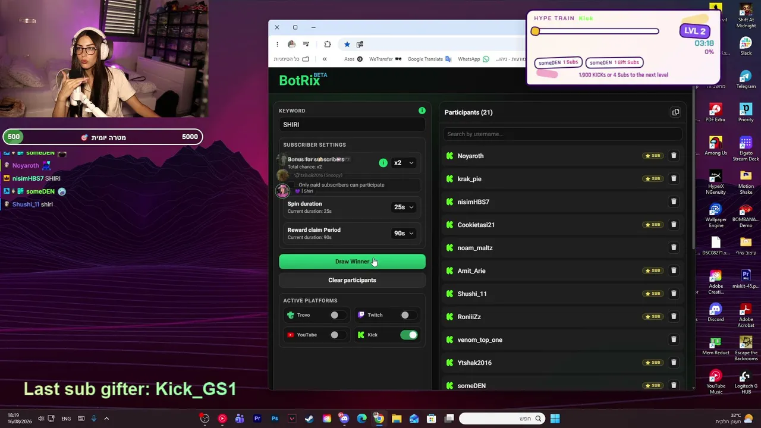This screenshot has height=428, width=761.
Task: Click the Hype Train progress bar
Action: [x=595, y=32]
